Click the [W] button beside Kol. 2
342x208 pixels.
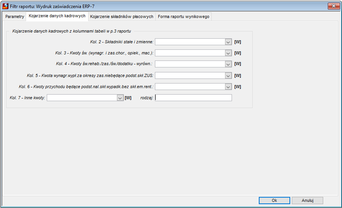tap(238, 42)
